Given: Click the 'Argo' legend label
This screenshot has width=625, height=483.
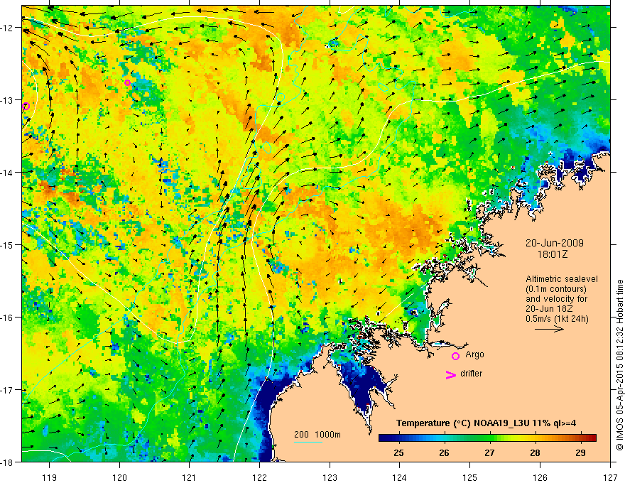Looking at the screenshot, I should pyautogui.click(x=474, y=354).
